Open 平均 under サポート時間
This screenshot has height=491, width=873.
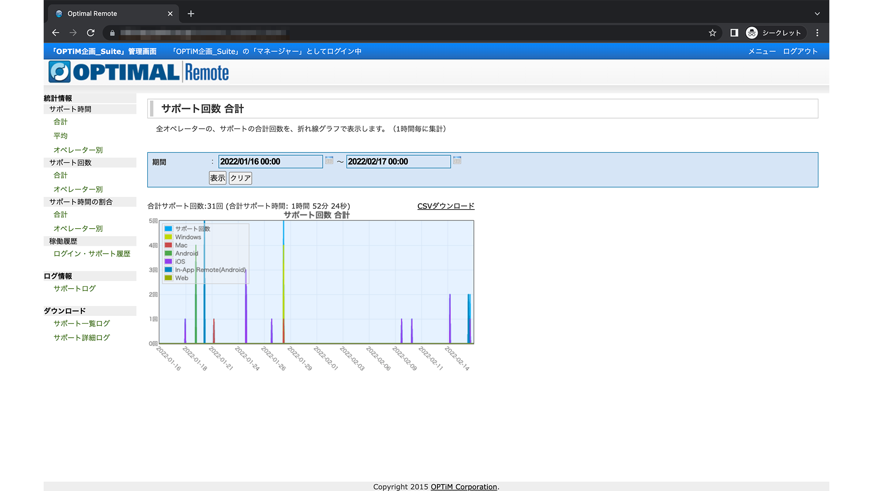pos(60,136)
